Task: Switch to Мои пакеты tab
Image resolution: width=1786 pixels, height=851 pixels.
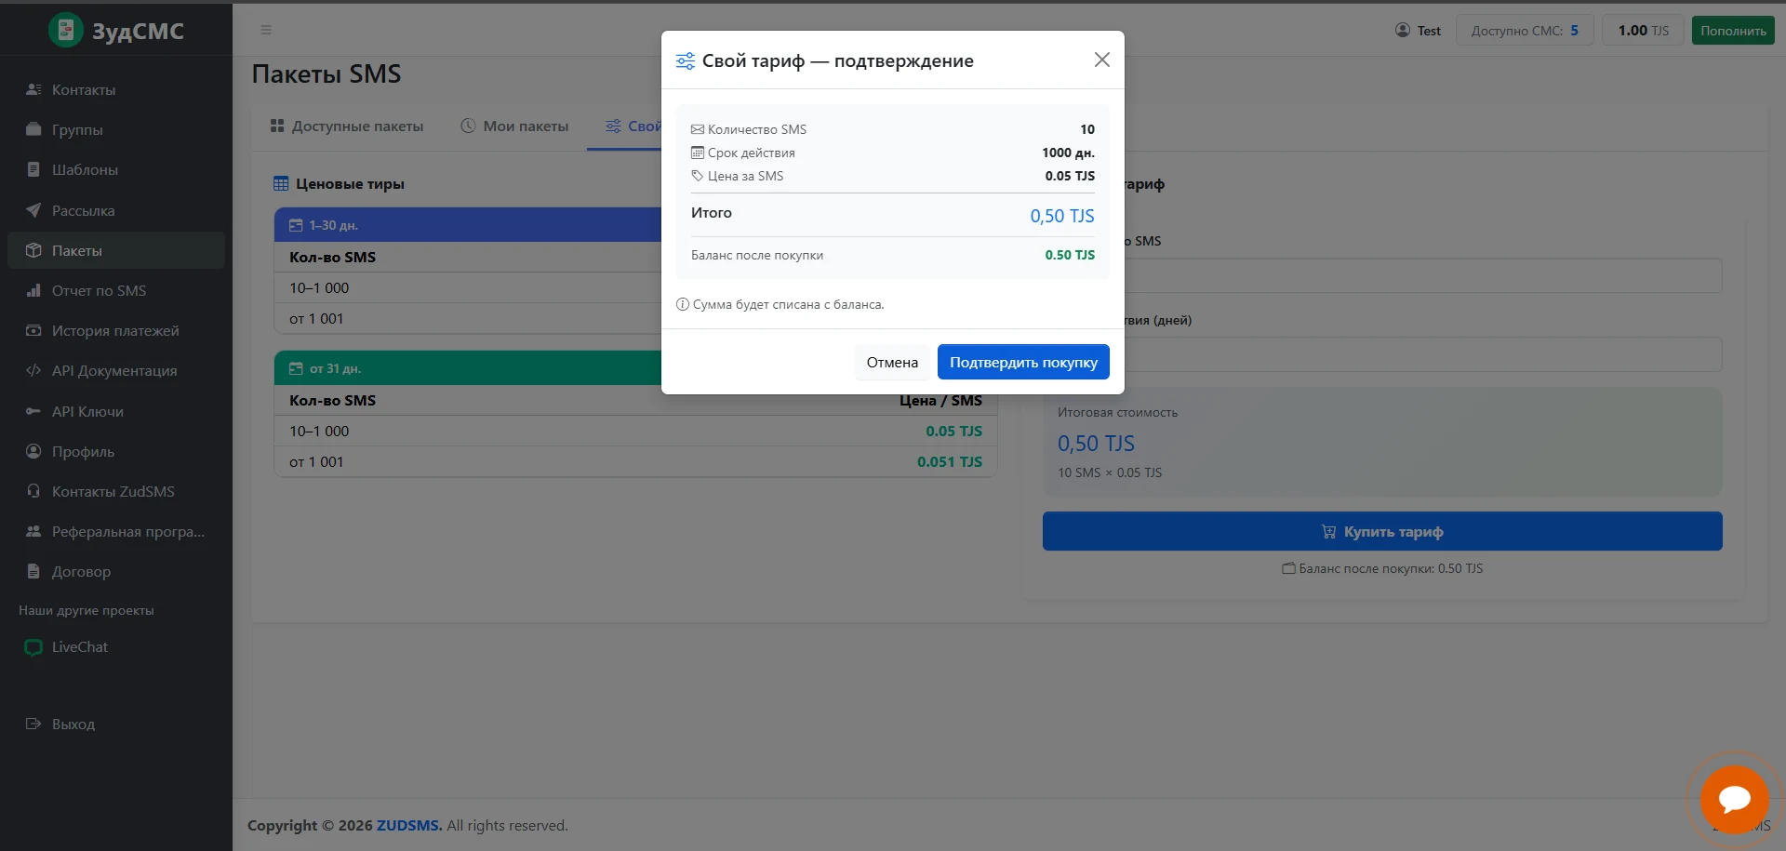Action: [514, 126]
